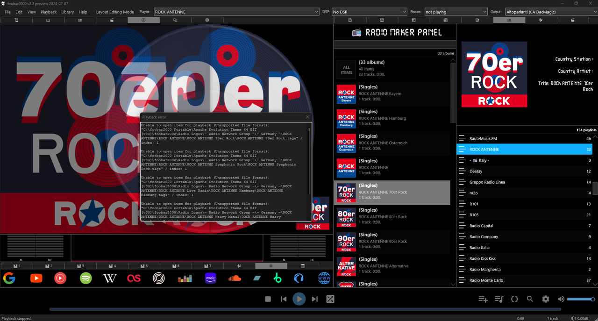Select ROCK ANTENNE 80er Rock station
The image size is (598, 321).
[x=392, y=217]
